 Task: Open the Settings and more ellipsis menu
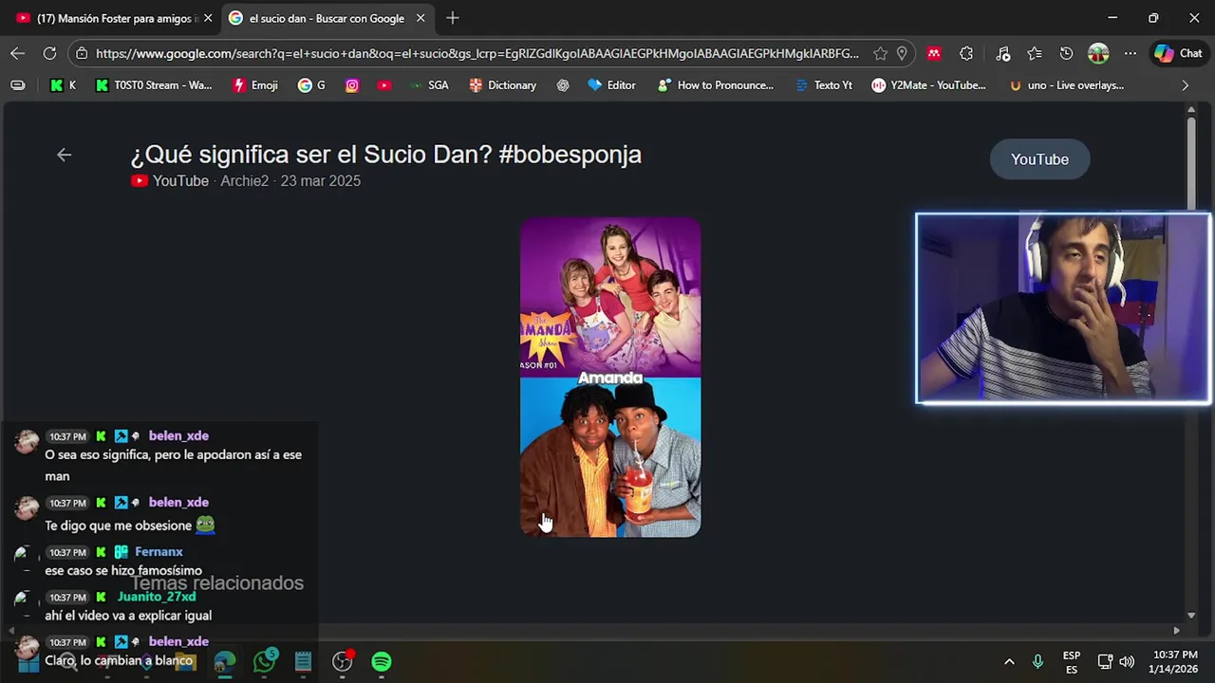tap(1130, 54)
